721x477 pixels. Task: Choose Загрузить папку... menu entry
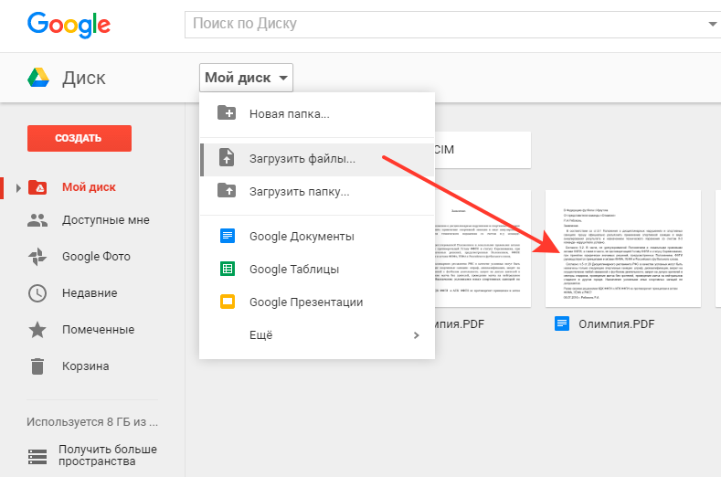317,192
